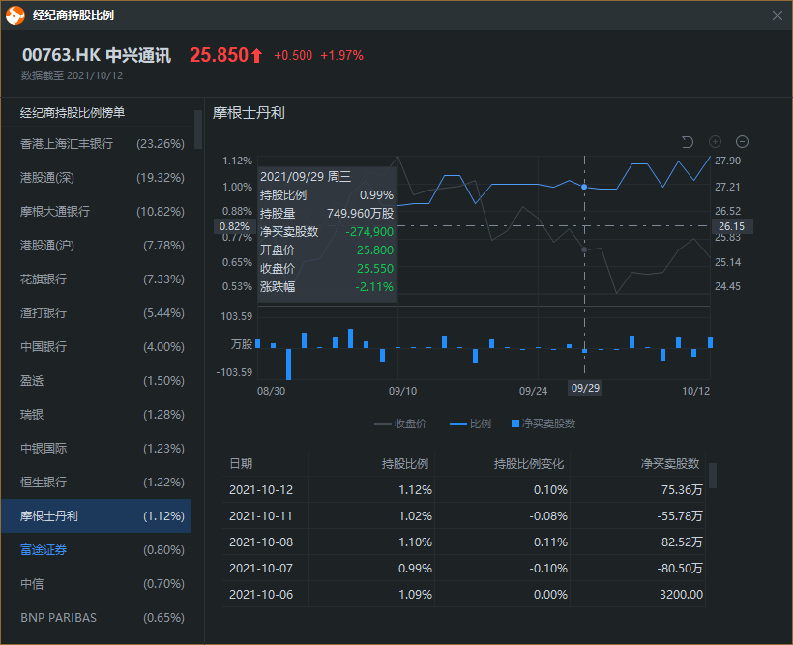This screenshot has height=645, width=793.
Task: Click the orange Futu app logo
Action: [15, 15]
